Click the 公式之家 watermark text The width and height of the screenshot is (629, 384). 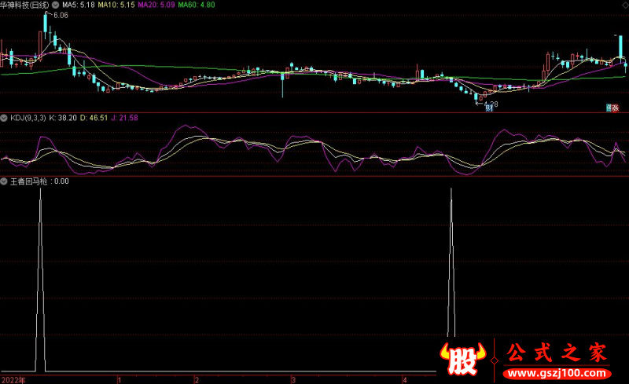point(557,353)
